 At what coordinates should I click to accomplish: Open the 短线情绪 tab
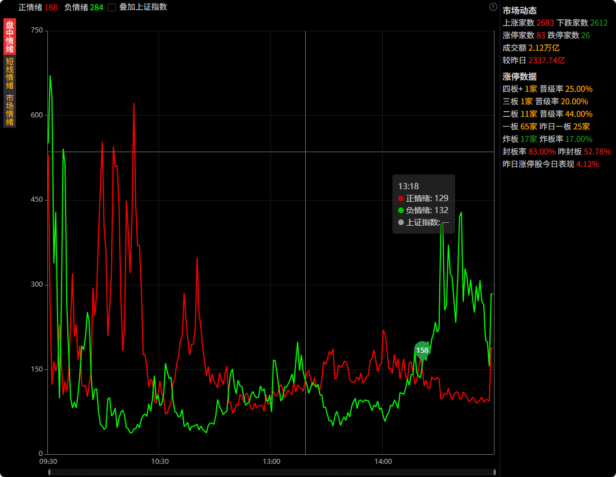[x=10, y=74]
